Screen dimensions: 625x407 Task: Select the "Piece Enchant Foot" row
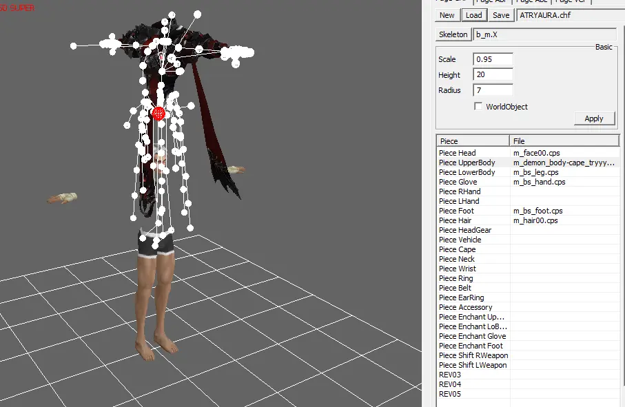click(x=528, y=346)
